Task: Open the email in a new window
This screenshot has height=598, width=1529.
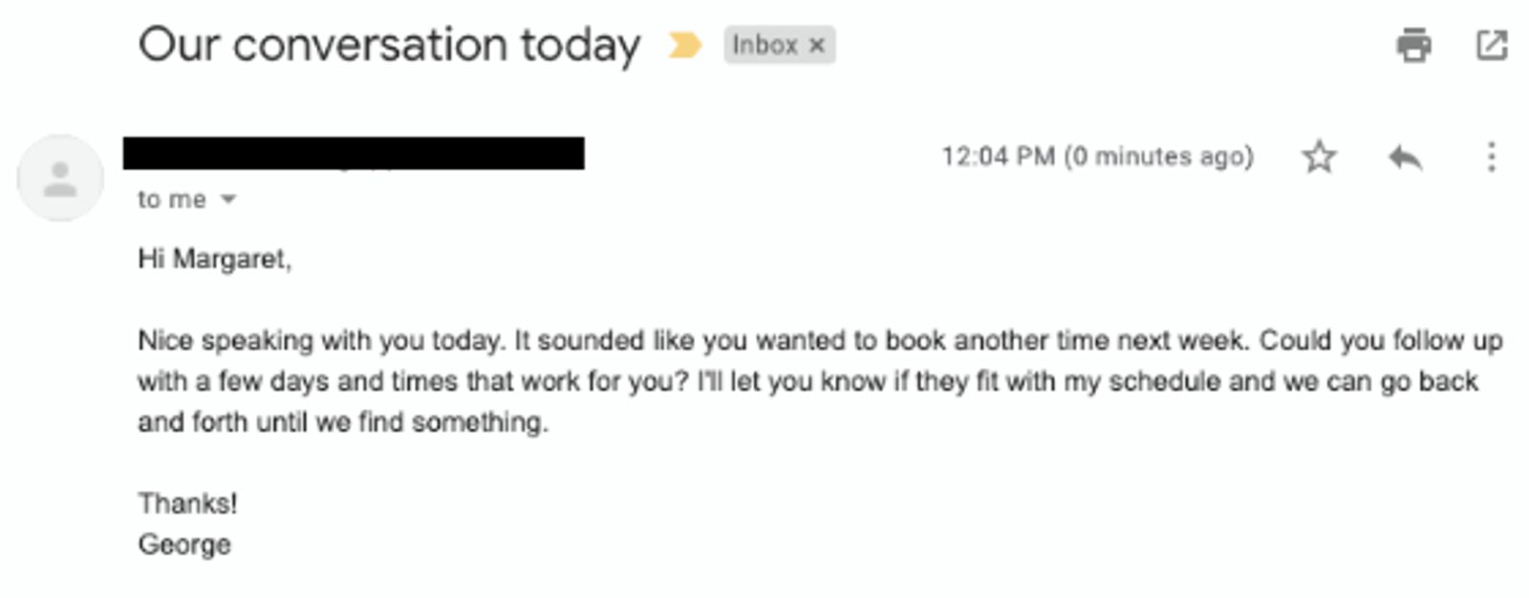Action: (x=1491, y=44)
